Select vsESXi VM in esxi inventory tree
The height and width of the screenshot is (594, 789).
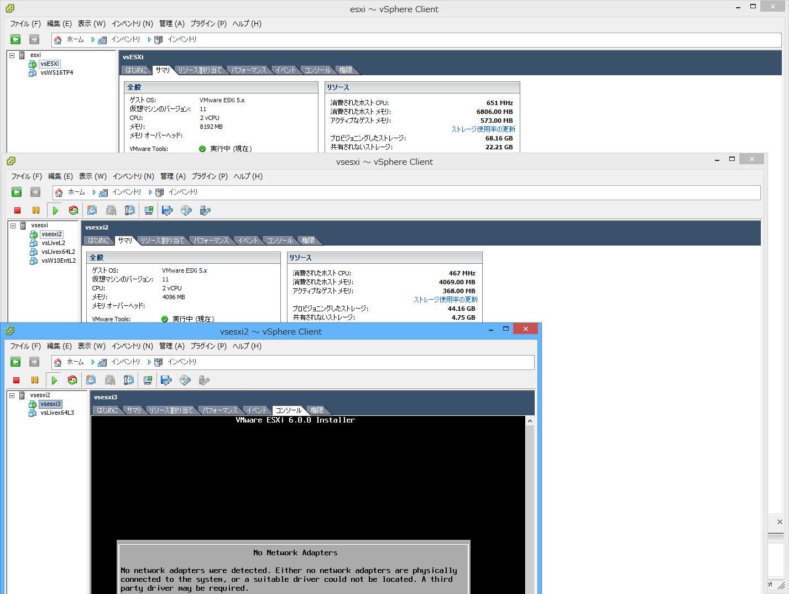[x=50, y=64]
